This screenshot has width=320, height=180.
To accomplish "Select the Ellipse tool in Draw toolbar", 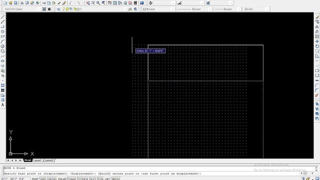I will point(2,61).
